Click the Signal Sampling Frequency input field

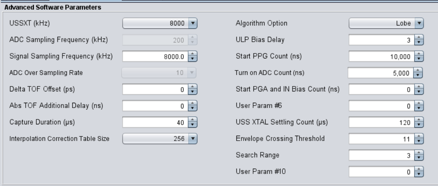[154, 56]
